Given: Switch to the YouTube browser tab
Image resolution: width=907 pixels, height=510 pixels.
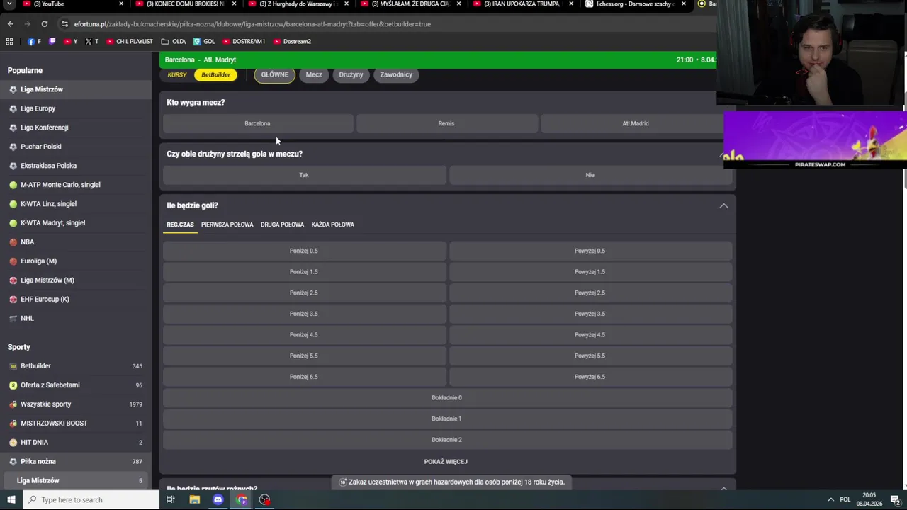Looking at the screenshot, I should (71, 4).
